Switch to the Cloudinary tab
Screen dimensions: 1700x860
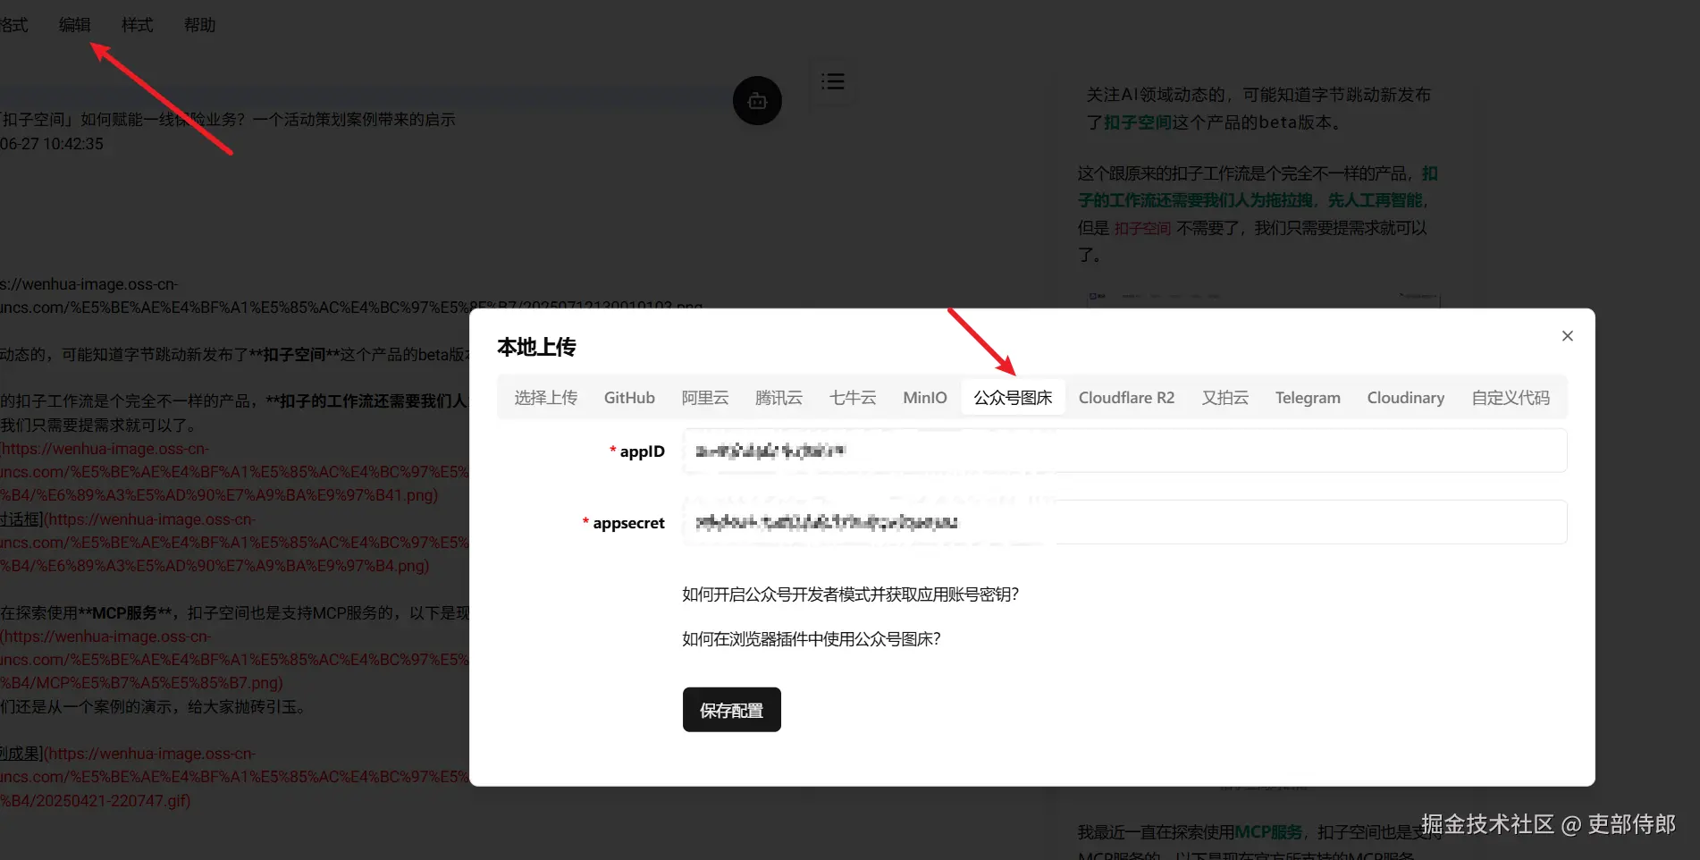click(1405, 397)
